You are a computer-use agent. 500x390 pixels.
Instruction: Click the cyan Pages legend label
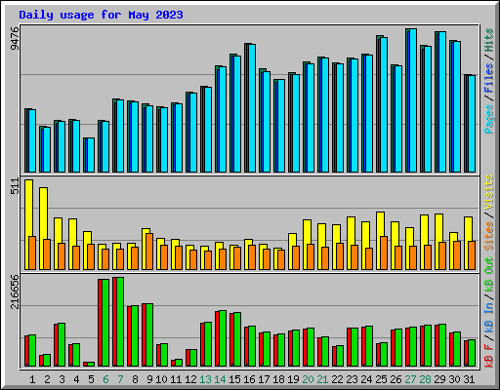click(x=489, y=119)
